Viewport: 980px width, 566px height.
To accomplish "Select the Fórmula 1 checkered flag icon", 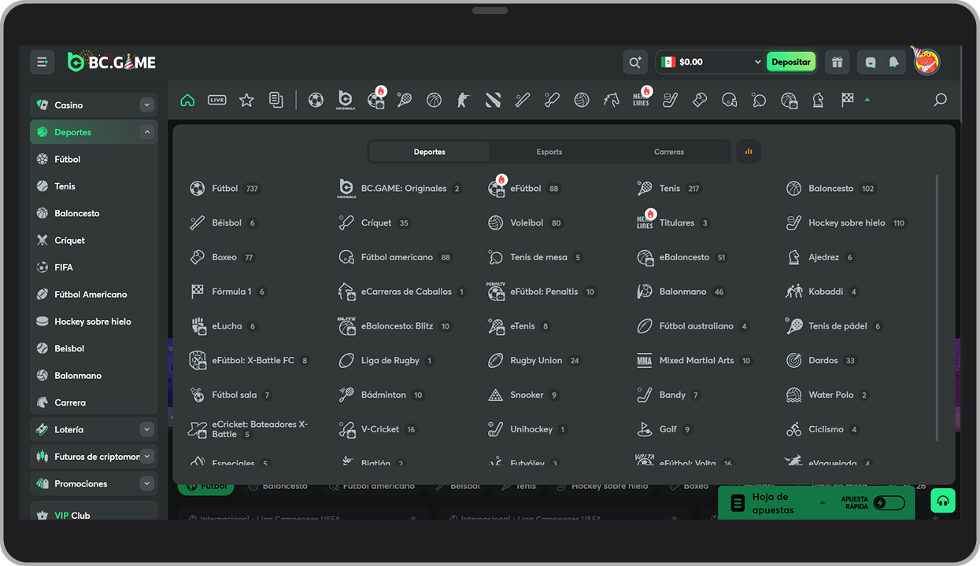I will point(197,291).
